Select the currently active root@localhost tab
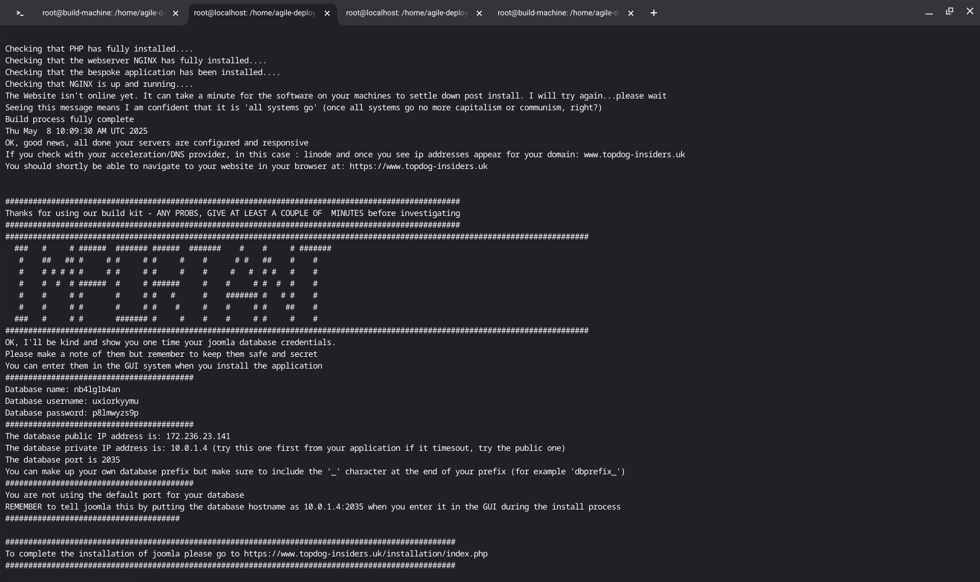 (254, 13)
